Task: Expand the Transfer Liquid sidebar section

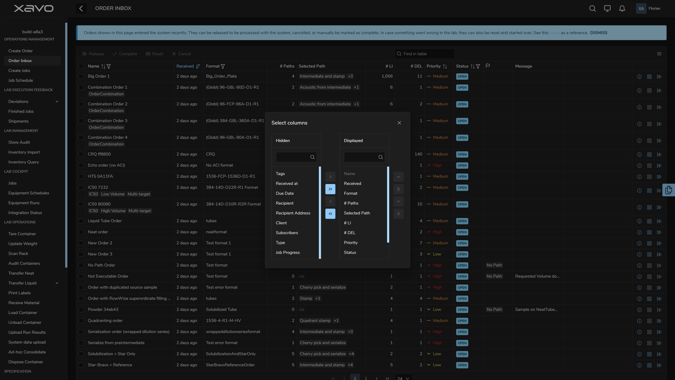Action: pyautogui.click(x=57, y=283)
